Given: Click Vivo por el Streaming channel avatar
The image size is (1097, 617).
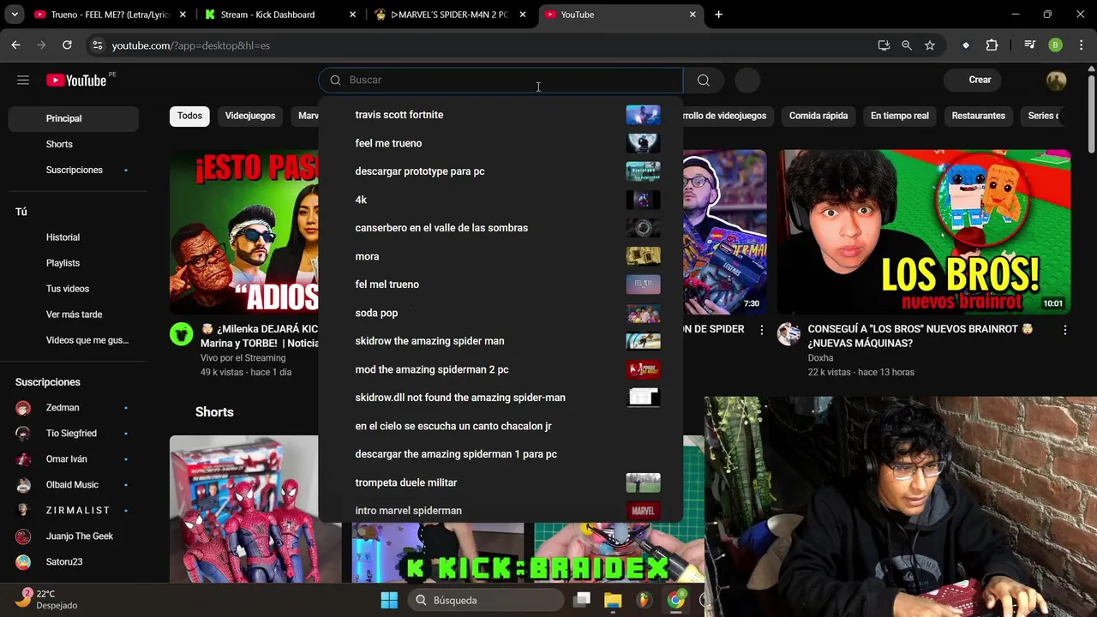Looking at the screenshot, I should (181, 334).
